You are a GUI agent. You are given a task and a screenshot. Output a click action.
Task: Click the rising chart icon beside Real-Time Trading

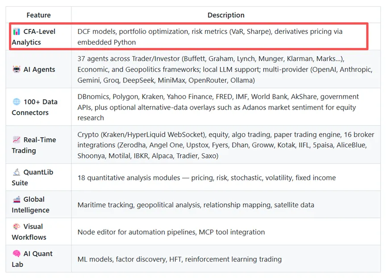coord(17,140)
